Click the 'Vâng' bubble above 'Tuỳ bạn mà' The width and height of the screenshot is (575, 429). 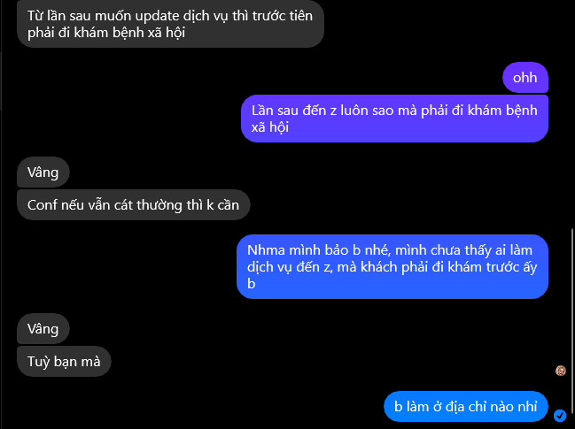tap(43, 329)
